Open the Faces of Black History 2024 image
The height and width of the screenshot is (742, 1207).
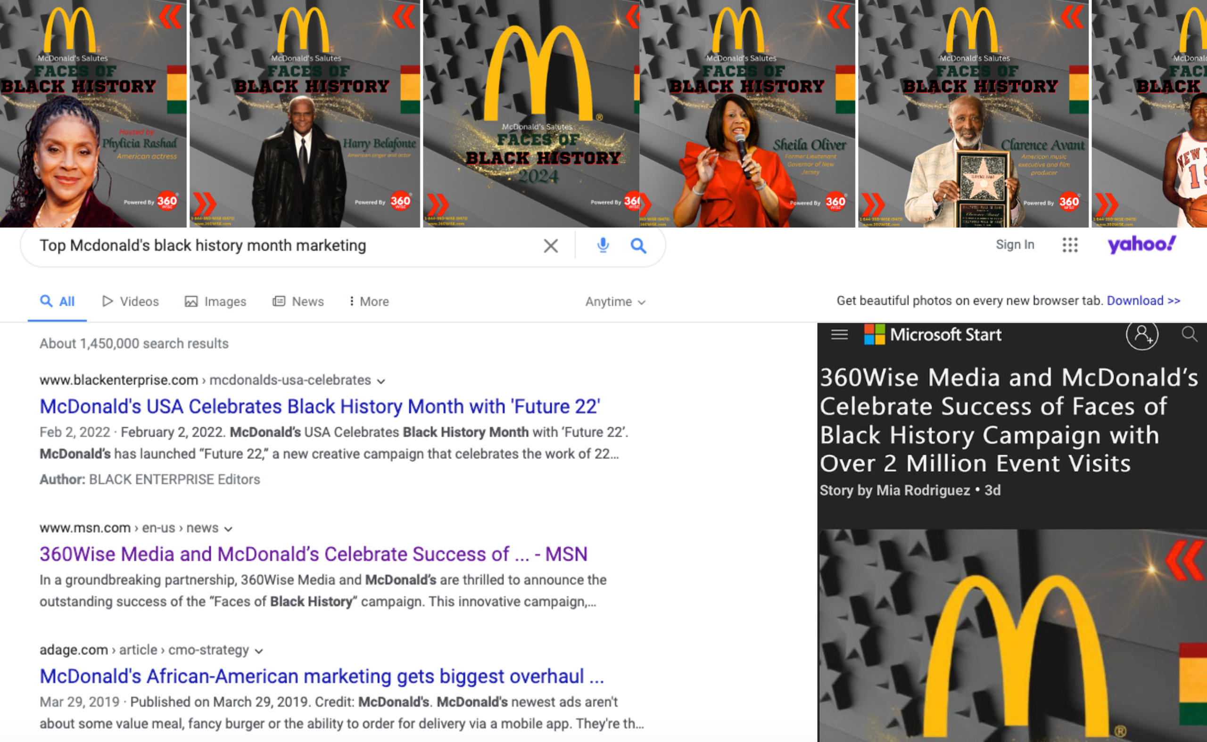tap(531, 114)
